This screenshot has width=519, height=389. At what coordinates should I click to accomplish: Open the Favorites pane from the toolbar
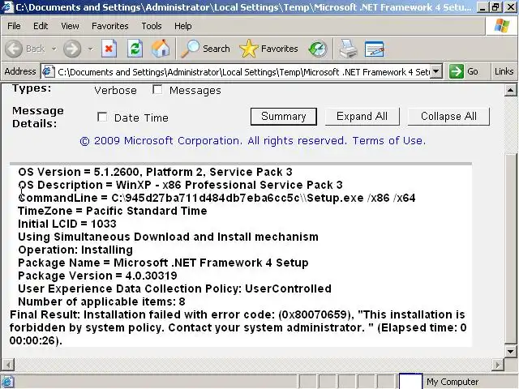click(268, 49)
